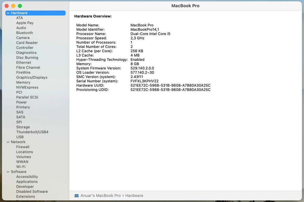Show Wi-Fi network information
This screenshot has height=202, width=304.
pos(21,167)
